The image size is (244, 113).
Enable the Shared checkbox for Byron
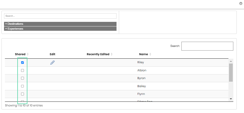coord(22,78)
